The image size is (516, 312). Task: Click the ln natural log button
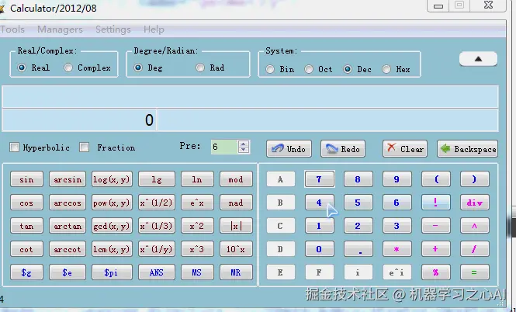197,179
